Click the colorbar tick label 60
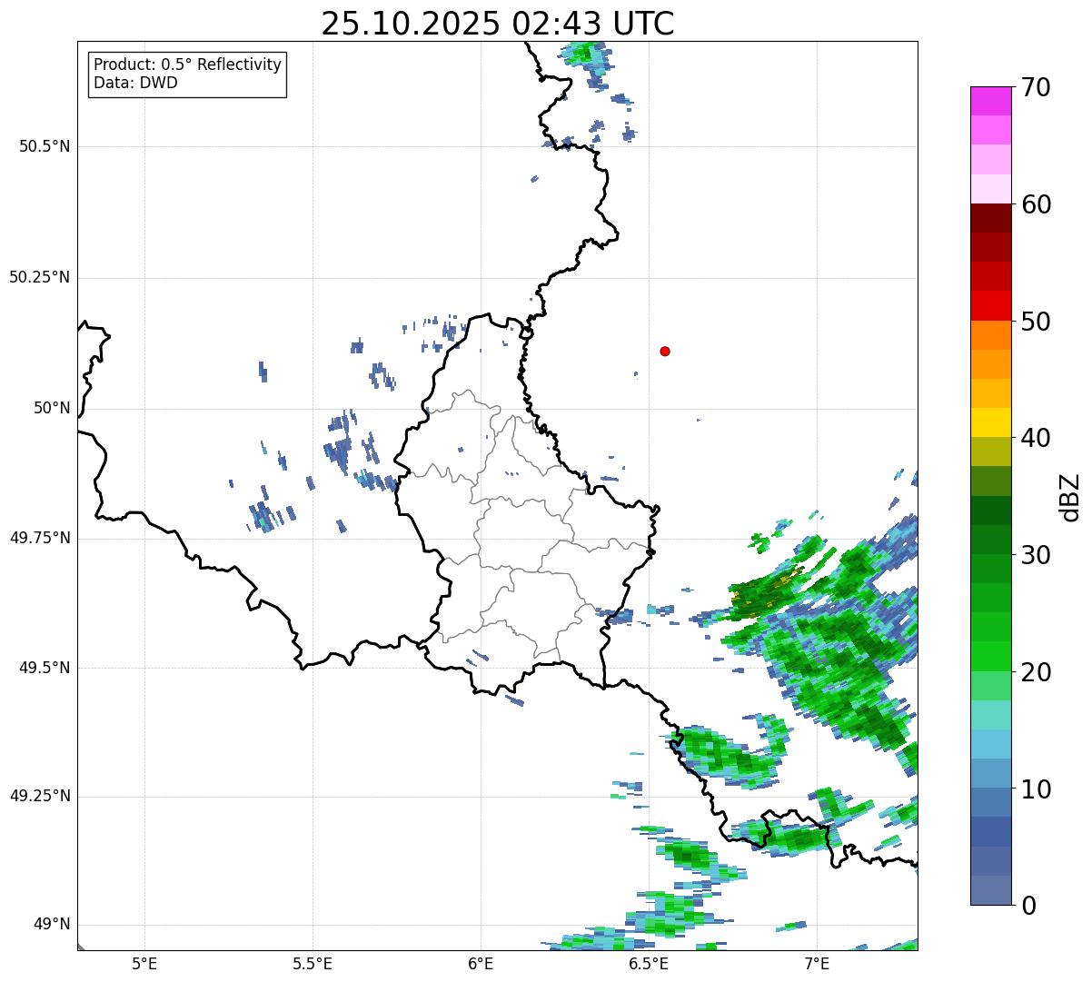The width and height of the screenshot is (1092, 982). [1035, 204]
